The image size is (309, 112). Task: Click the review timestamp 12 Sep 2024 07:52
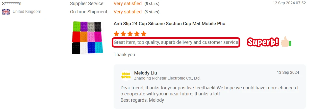(289, 3)
